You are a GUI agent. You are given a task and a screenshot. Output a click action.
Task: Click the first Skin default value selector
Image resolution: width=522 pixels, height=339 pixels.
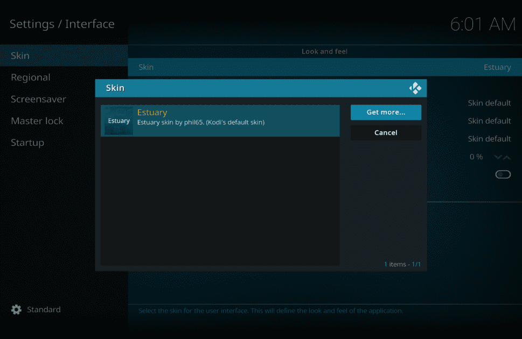489,103
